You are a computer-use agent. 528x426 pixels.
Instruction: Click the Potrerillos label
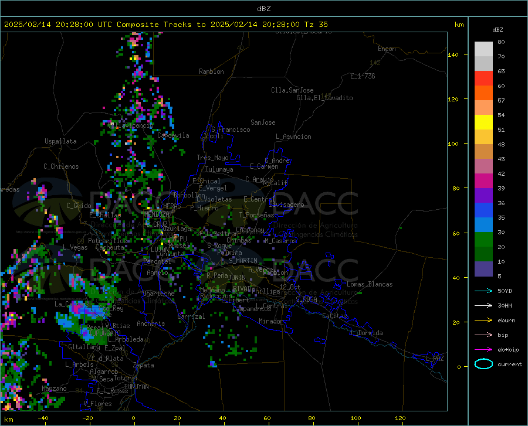coord(107,240)
